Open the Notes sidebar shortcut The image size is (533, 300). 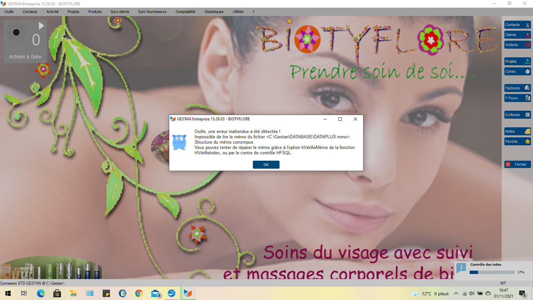point(517,132)
